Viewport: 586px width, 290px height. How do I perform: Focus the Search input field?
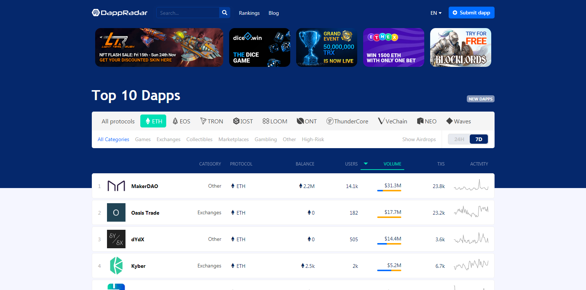tap(188, 13)
